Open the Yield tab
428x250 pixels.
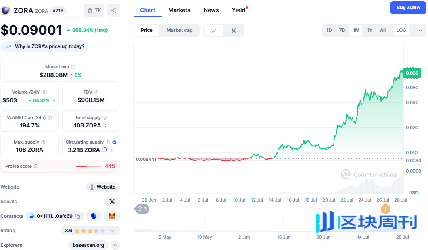[238, 10]
